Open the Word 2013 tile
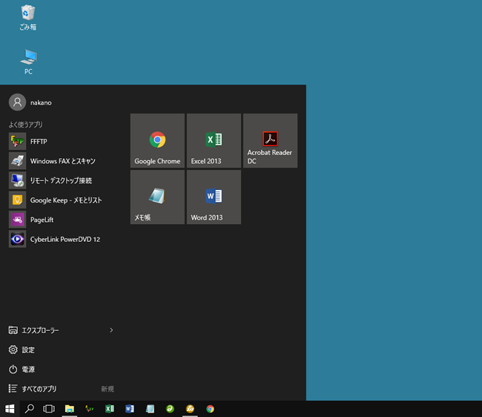The width and height of the screenshot is (482, 417). coord(214,197)
